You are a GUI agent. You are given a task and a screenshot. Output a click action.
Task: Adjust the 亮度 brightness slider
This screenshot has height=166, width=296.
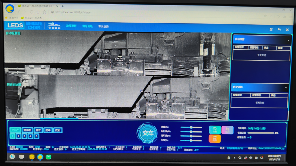tap(191, 127)
